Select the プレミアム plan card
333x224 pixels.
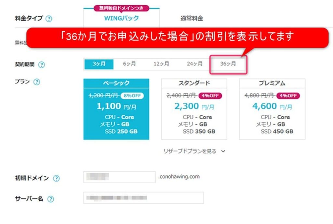tap(272, 109)
